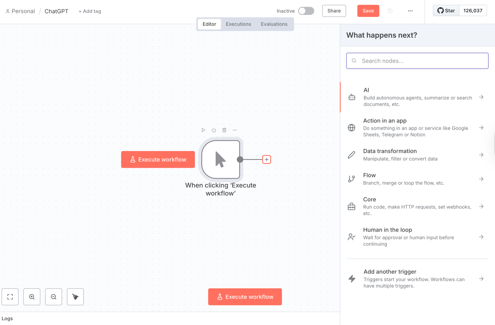Image resolution: width=495 pixels, height=325 pixels.
Task: Select the AI heading text
Action: point(366,90)
